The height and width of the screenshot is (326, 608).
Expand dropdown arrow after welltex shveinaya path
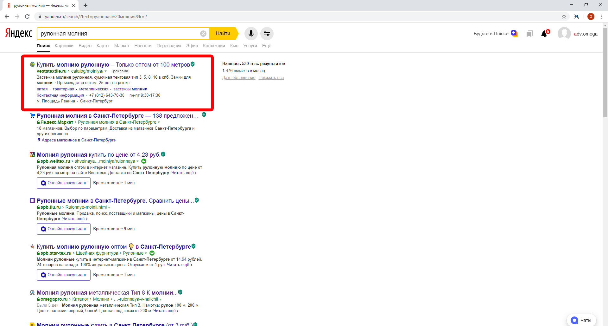[x=138, y=161]
